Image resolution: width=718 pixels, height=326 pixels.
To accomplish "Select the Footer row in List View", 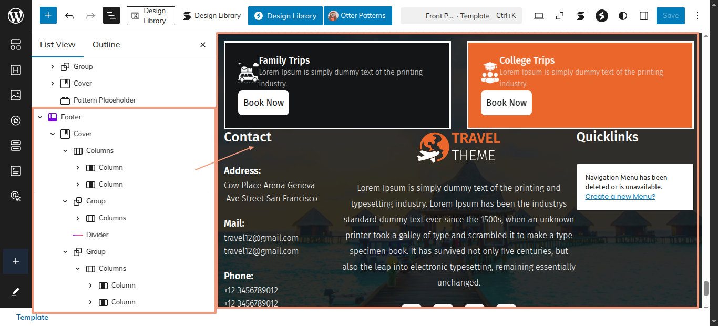I will pyautogui.click(x=124, y=117).
